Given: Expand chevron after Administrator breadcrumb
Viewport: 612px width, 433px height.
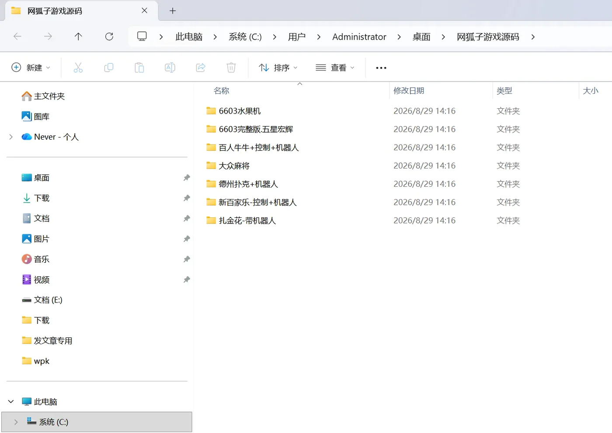Looking at the screenshot, I should click(x=399, y=37).
